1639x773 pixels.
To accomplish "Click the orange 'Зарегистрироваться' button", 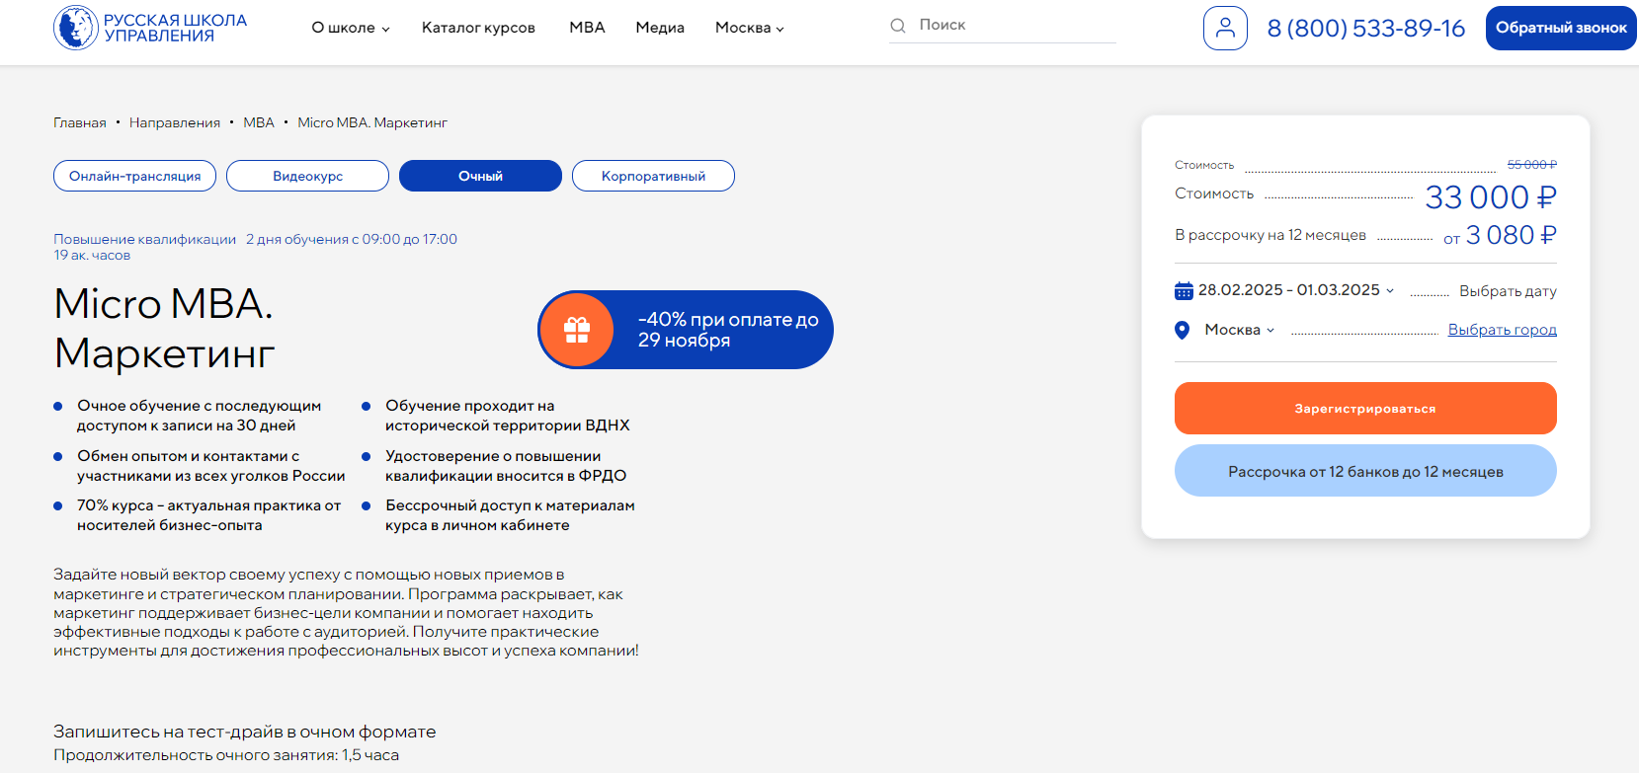I will 1365,409.
